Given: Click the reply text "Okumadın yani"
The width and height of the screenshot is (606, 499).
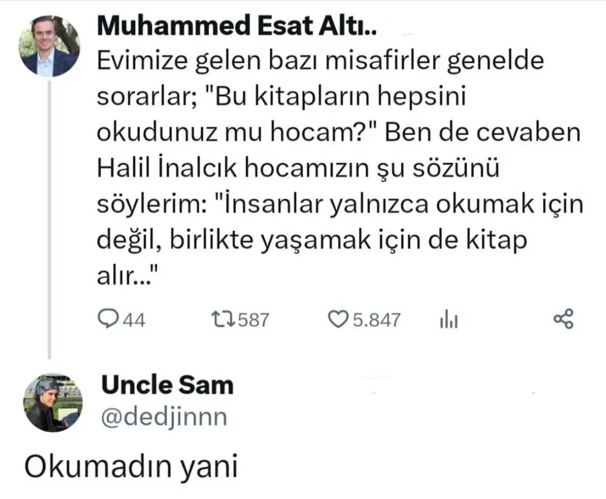Looking at the screenshot, I should 131,467.
